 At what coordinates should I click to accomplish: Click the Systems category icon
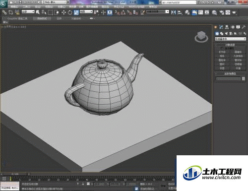[x=245, y=34]
